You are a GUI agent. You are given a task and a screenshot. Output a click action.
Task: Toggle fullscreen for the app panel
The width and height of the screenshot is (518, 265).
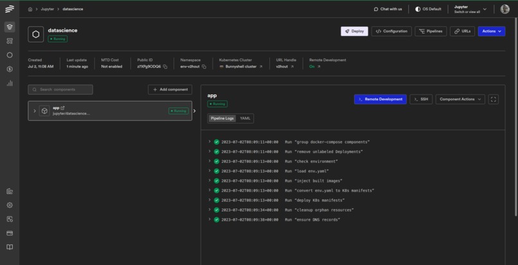tap(493, 99)
